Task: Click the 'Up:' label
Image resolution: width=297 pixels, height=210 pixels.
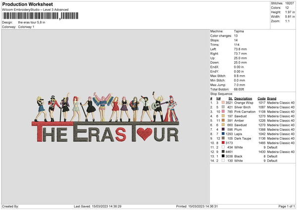Action: 212,58
